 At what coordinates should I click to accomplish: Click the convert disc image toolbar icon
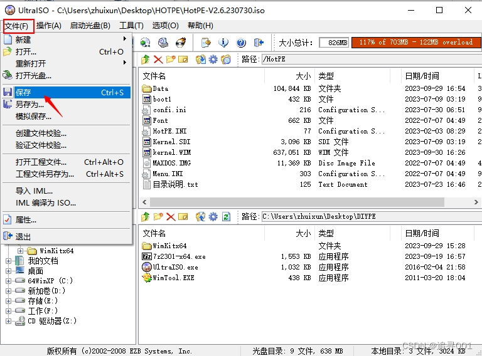(x=145, y=43)
